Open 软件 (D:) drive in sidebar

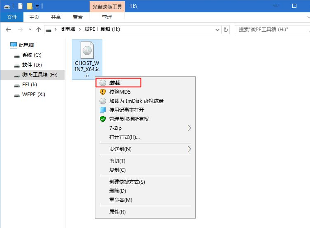tap(32, 65)
